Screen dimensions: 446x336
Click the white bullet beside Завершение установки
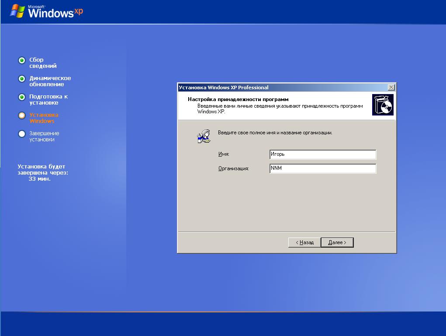click(x=21, y=134)
